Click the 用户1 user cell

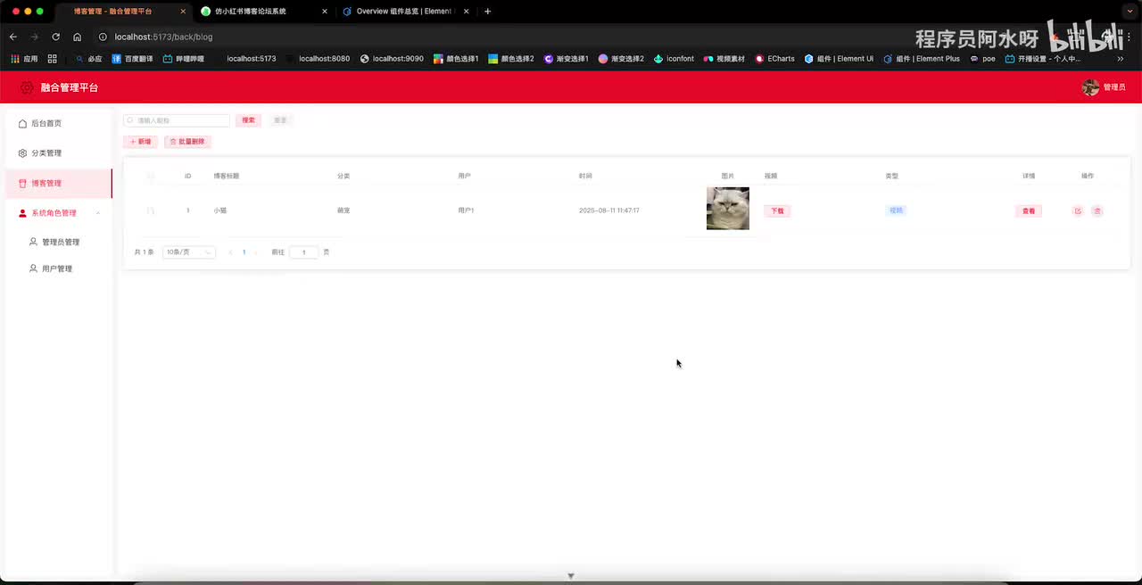click(x=466, y=210)
